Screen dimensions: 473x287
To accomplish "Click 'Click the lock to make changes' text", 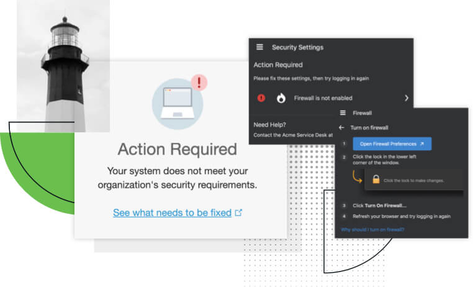I will (x=413, y=181).
